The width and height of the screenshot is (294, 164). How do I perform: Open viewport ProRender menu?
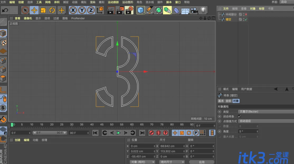tap(78, 18)
